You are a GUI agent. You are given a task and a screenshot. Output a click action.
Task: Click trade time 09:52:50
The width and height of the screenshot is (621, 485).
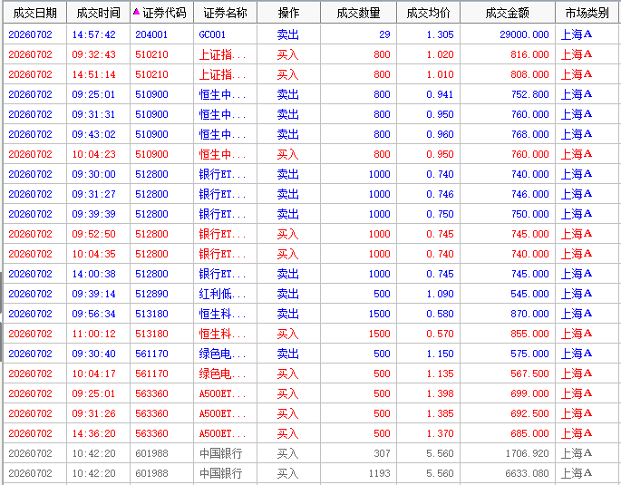pos(94,234)
